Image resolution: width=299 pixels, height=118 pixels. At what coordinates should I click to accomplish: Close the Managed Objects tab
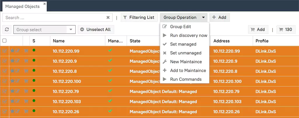click(x=44, y=4)
